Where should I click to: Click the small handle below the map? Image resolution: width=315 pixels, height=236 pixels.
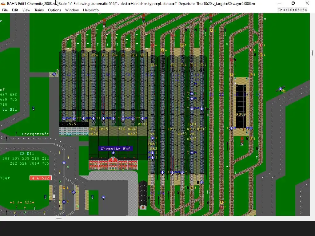tap(59, 219)
